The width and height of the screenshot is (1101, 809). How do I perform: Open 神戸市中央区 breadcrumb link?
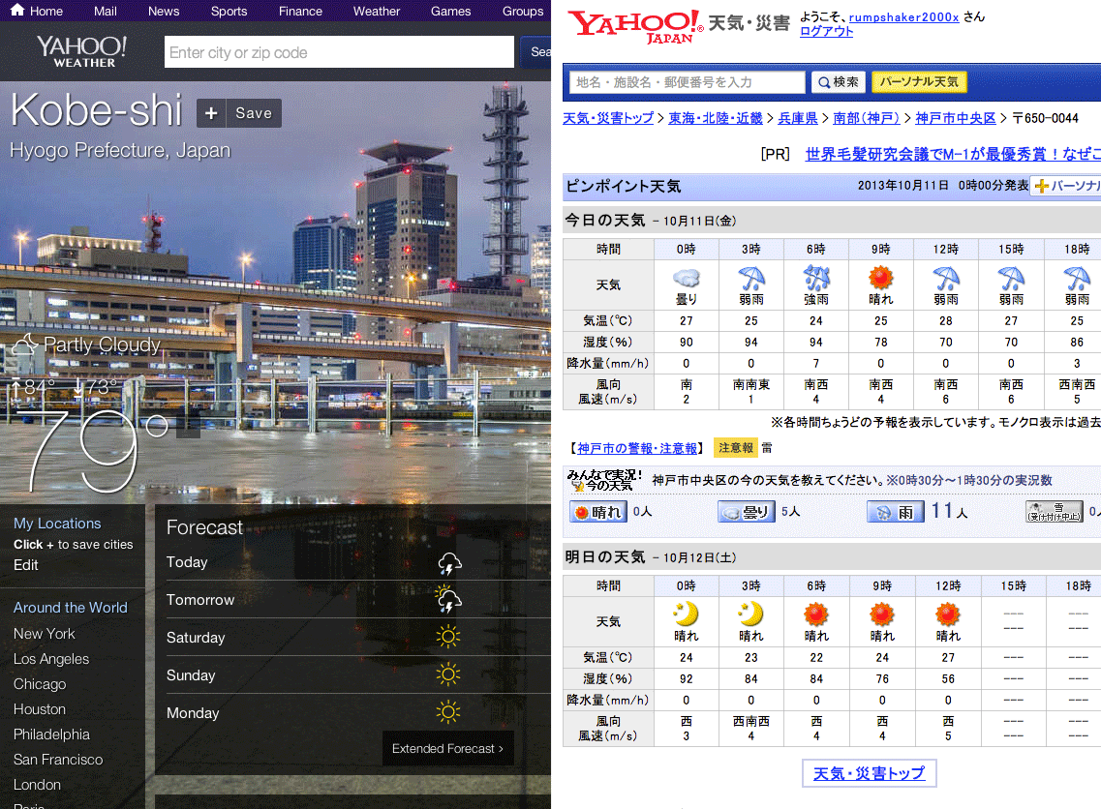pos(956,118)
